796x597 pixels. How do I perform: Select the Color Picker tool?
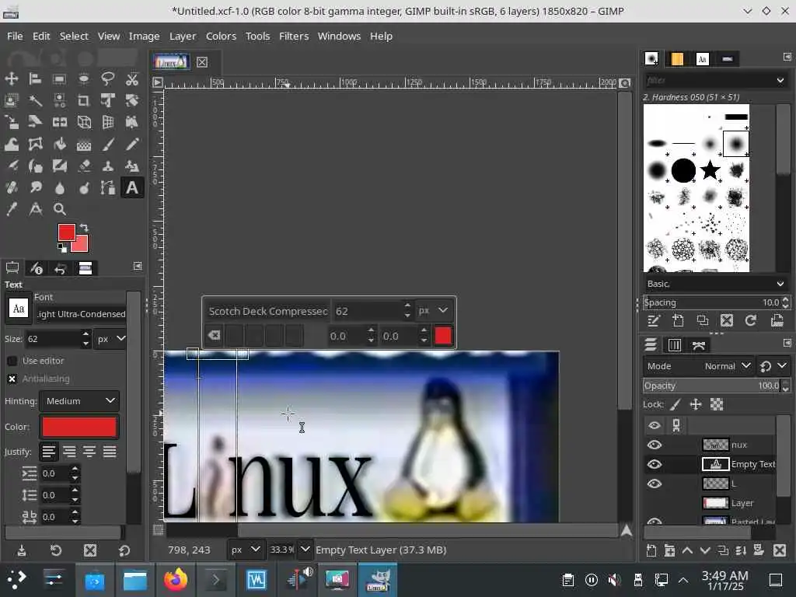click(11, 209)
